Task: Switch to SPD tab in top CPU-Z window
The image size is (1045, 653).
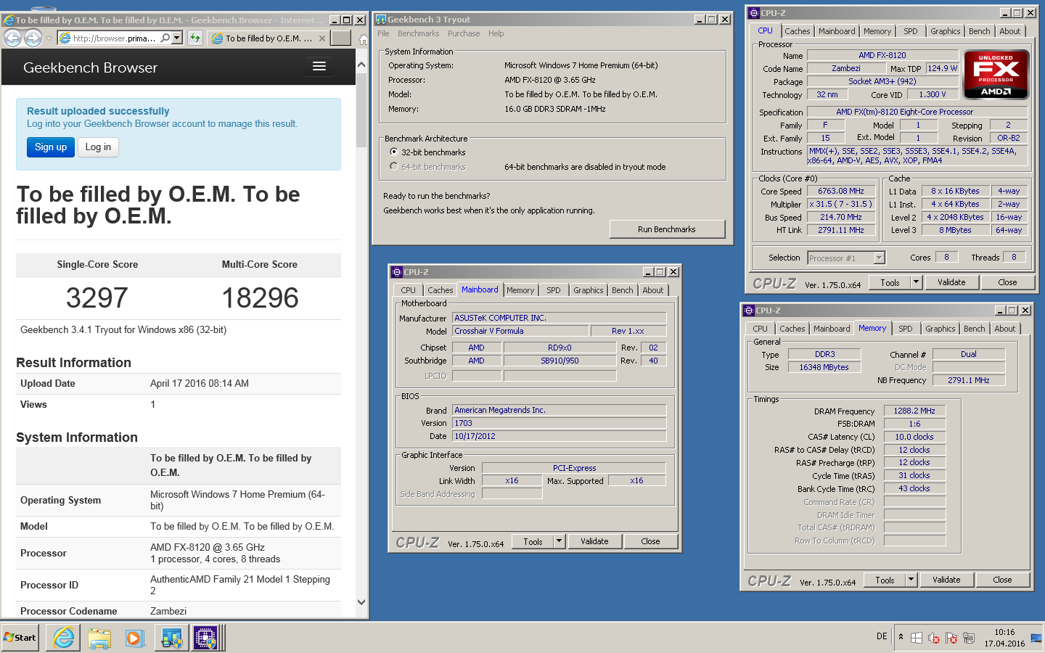Action: pos(910,31)
